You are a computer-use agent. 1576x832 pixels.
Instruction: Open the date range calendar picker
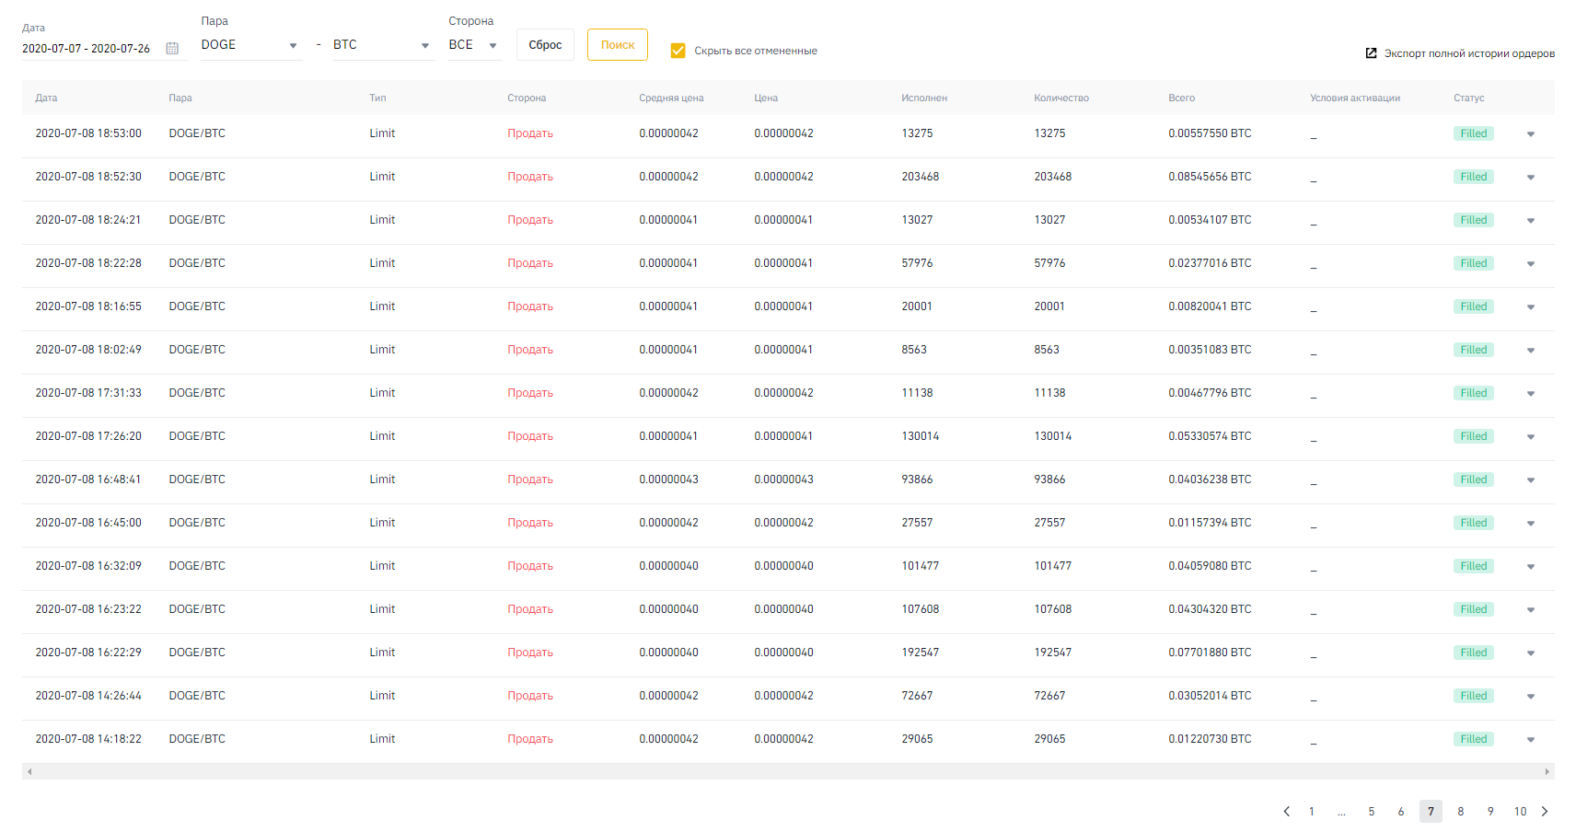[x=172, y=49]
